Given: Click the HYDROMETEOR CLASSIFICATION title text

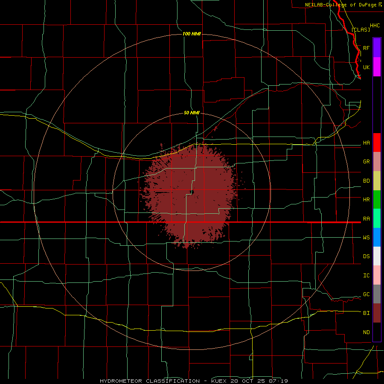Looking at the screenshot, I should (x=150, y=381).
